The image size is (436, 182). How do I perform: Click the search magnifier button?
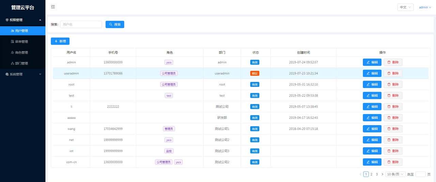[x=115, y=24]
